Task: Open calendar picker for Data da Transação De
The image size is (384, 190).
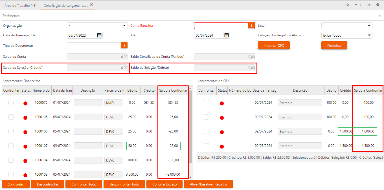Action: pyautogui.click(x=99, y=35)
